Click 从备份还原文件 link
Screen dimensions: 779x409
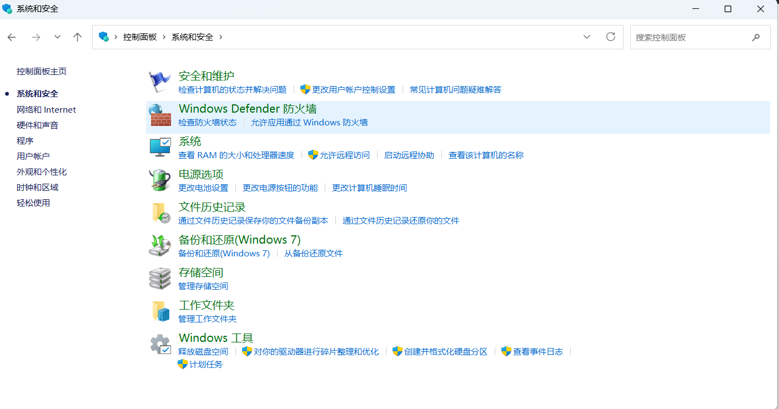tap(314, 253)
